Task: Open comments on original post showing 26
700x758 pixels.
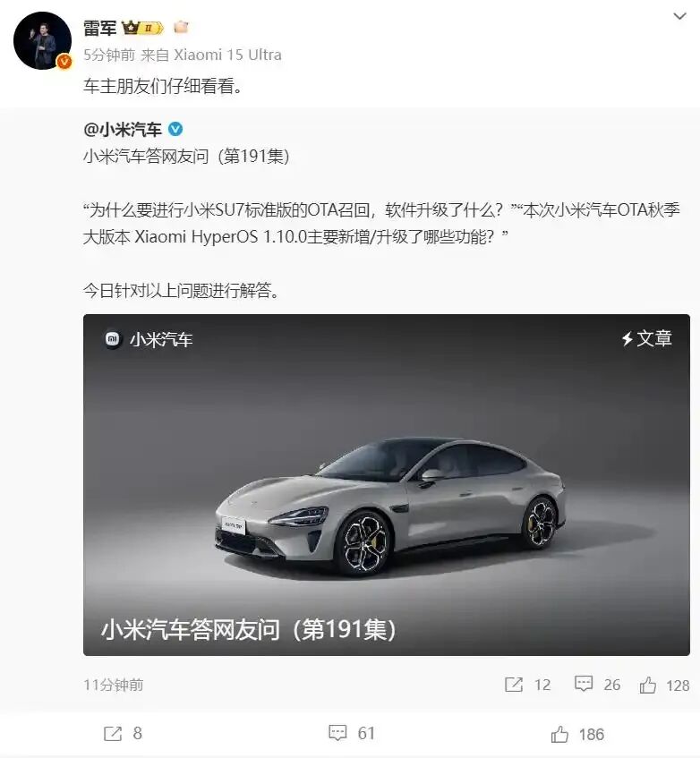Action: click(x=598, y=685)
